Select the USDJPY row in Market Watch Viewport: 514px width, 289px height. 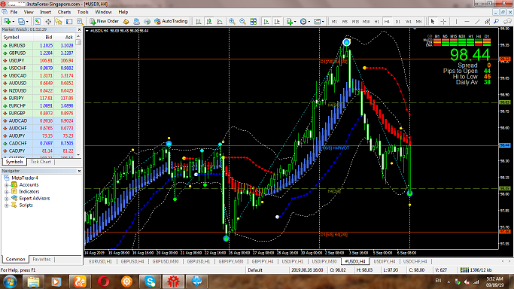click(38, 61)
